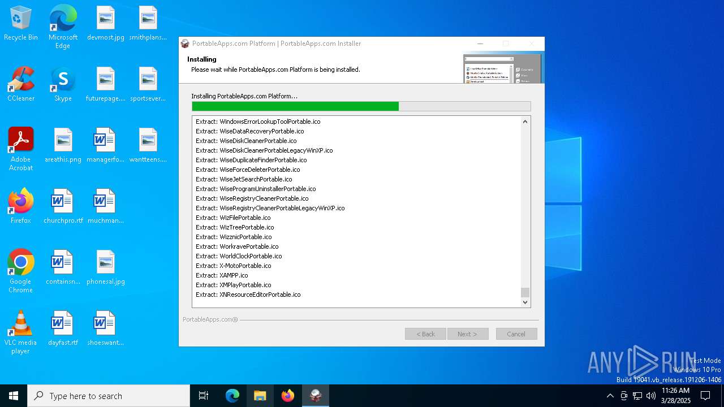Switch to PortableApps installer taskbar button
This screenshot has height=407, width=724.
point(316,396)
